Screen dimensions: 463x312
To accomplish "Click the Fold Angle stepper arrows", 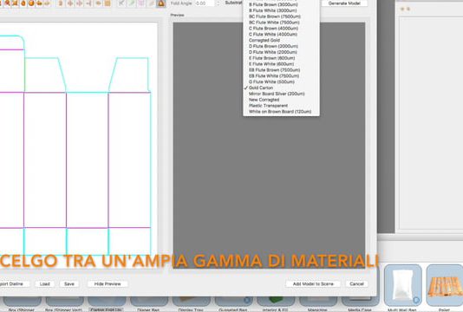I will pos(218,3).
